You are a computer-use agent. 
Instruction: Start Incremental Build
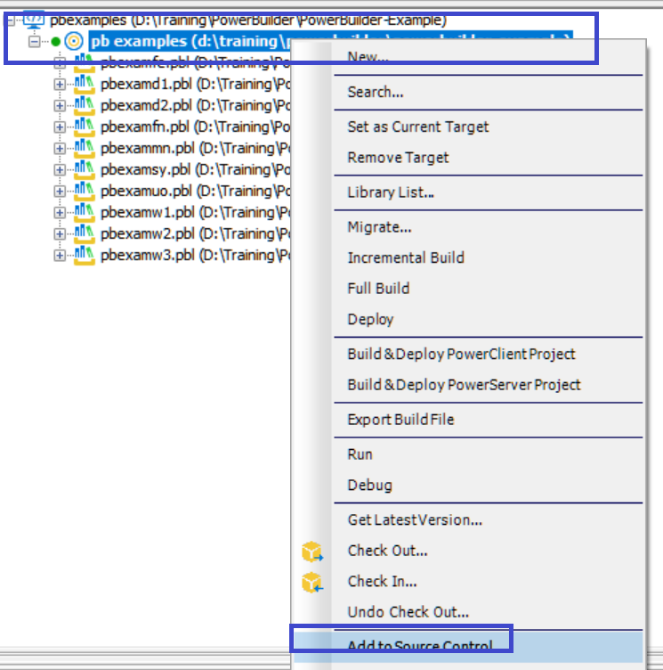pos(406,257)
